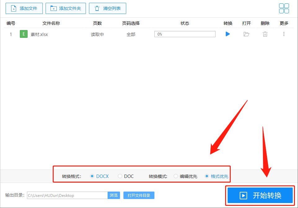Click the 输出目录 label
The height and width of the screenshot is (208, 298).
coord(15,195)
